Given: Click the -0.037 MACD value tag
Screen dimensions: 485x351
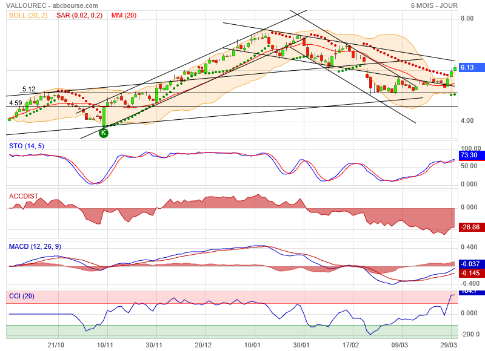Looking at the screenshot, I should point(472,264).
